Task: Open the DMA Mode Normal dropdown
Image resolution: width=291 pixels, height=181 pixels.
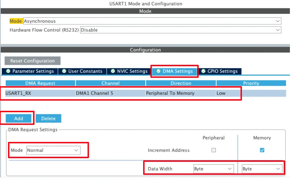Action: 53,150
